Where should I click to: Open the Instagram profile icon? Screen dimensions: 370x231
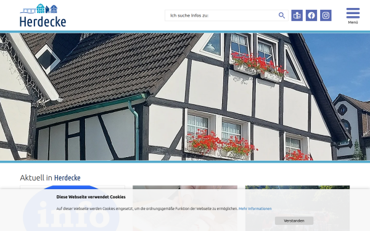[x=326, y=15]
